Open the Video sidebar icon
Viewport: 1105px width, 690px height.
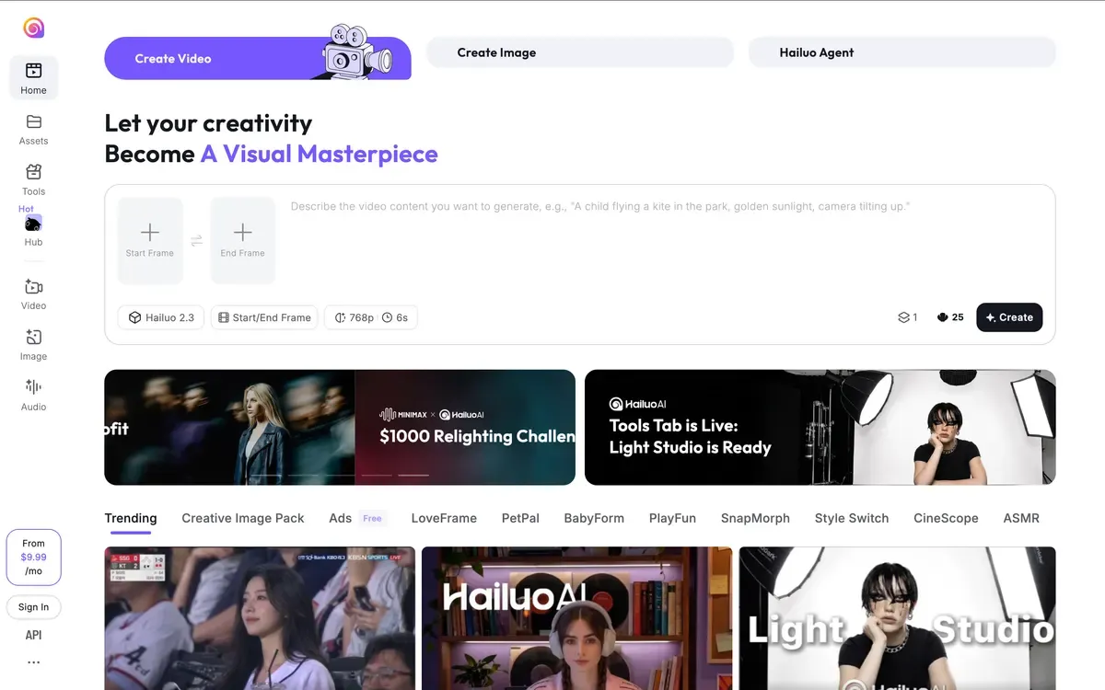pos(34,286)
